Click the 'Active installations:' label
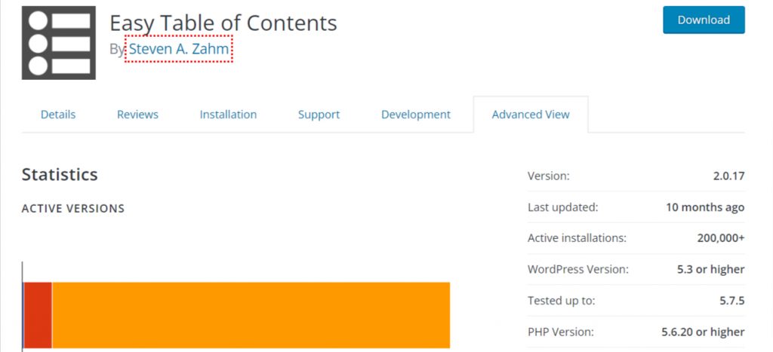This screenshot has height=352, width=773. click(x=577, y=238)
